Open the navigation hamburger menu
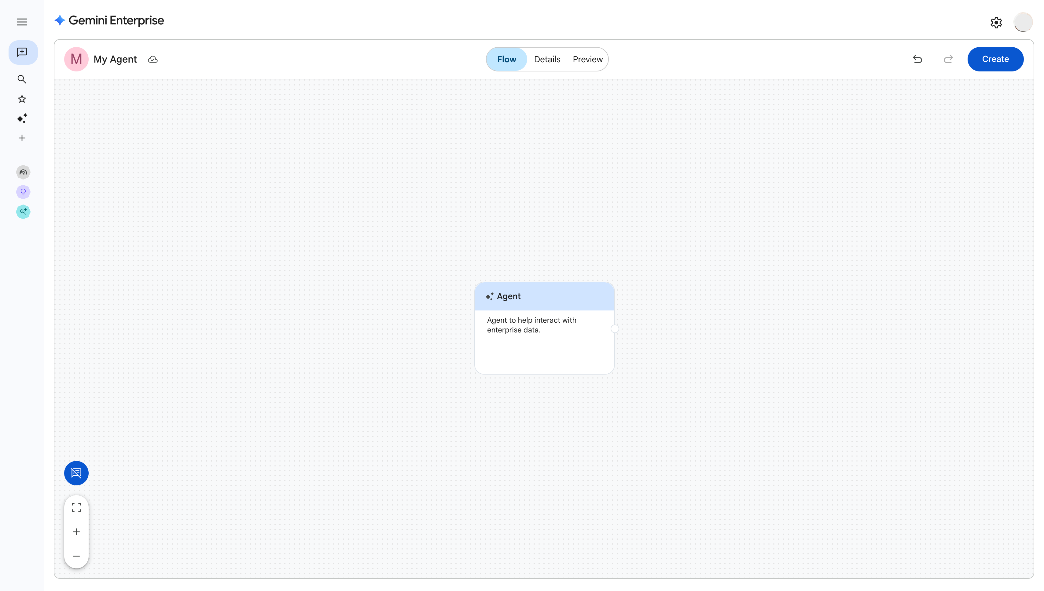Viewport: 1044px width, 591px height. pos(21,21)
